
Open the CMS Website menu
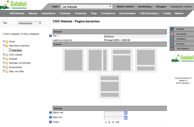[x=17, y=13]
